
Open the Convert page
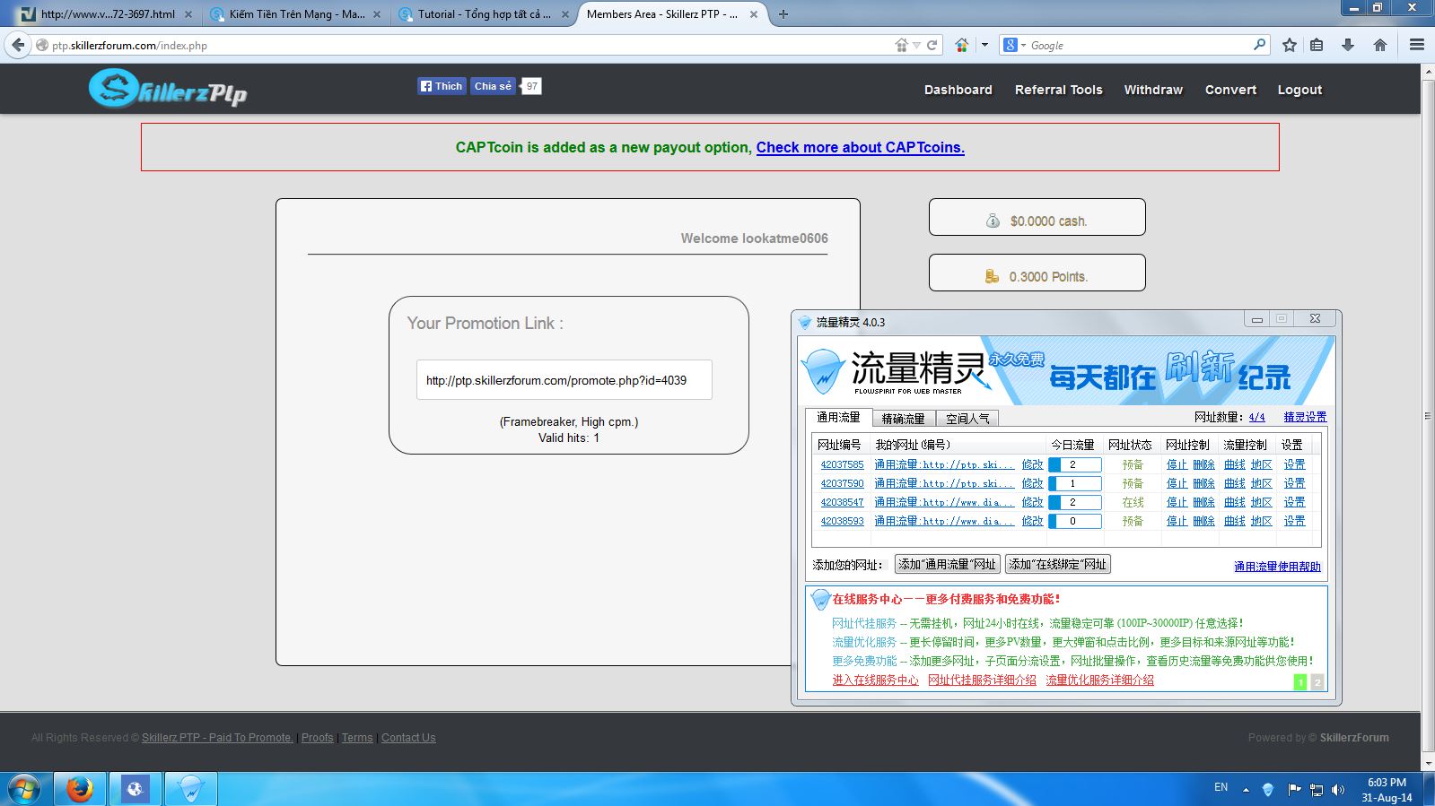pos(1230,90)
